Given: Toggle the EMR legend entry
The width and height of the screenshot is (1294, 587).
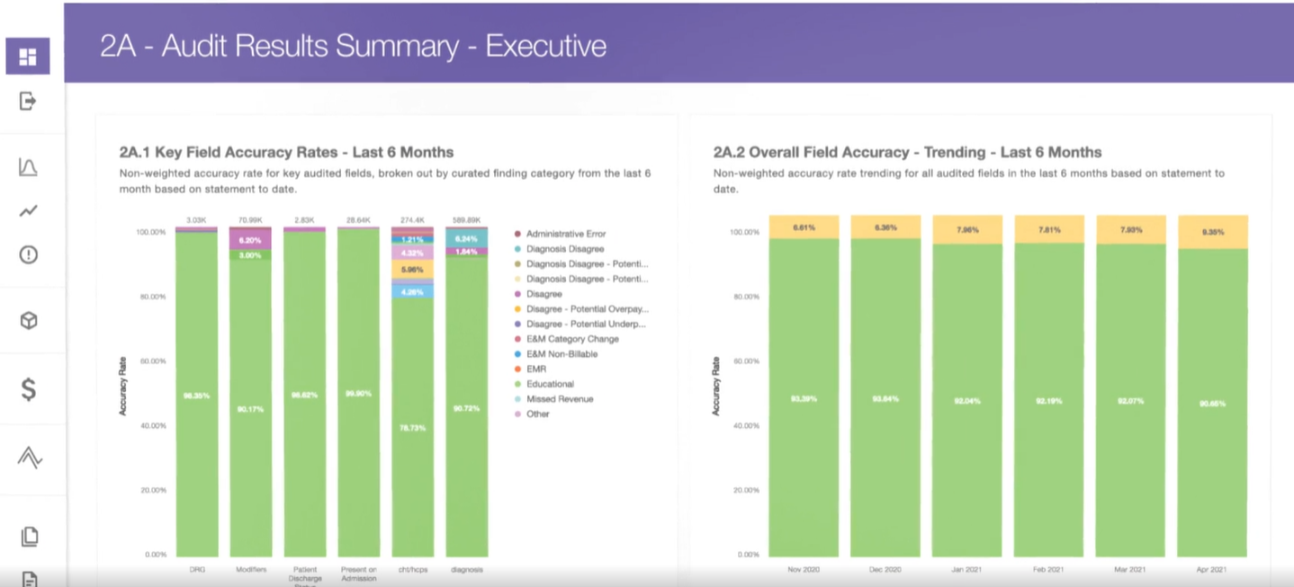Looking at the screenshot, I should (537, 369).
